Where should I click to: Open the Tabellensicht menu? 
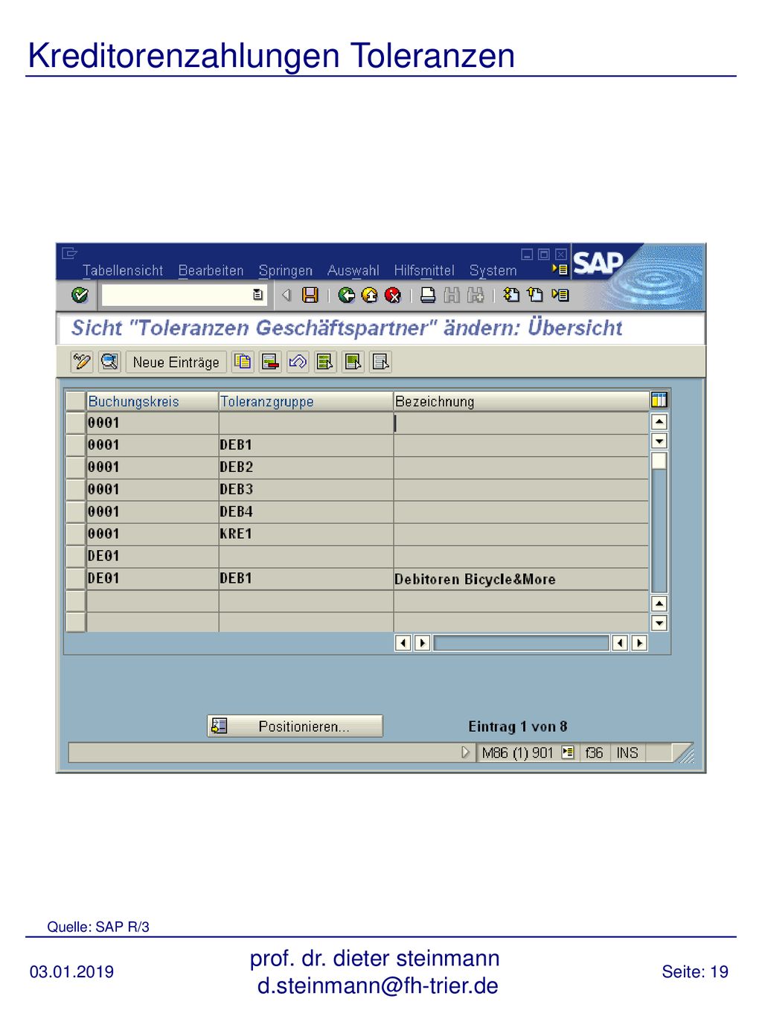point(123,271)
